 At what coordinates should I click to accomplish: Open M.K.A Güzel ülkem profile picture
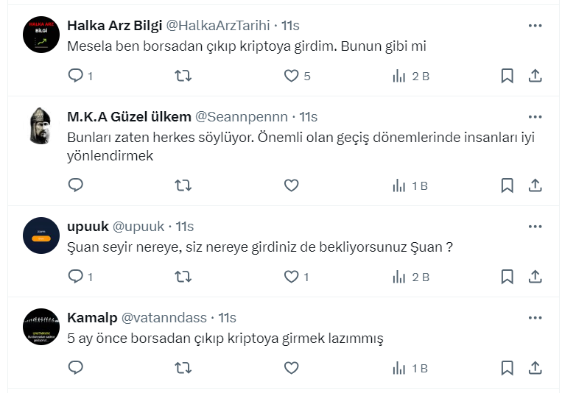tap(41, 125)
